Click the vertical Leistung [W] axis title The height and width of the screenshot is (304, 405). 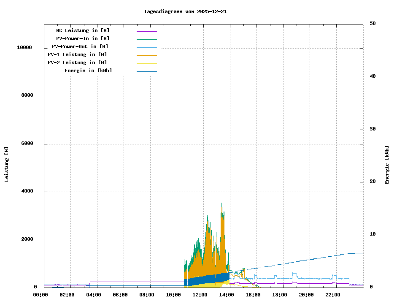pos(7,164)
